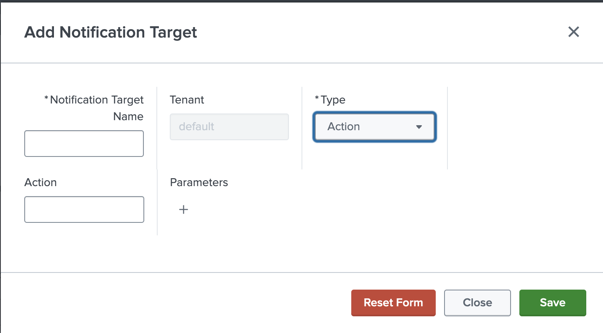Close the dialog using the X icon
This screenshot has width=603, height=333.
[573, 32]
